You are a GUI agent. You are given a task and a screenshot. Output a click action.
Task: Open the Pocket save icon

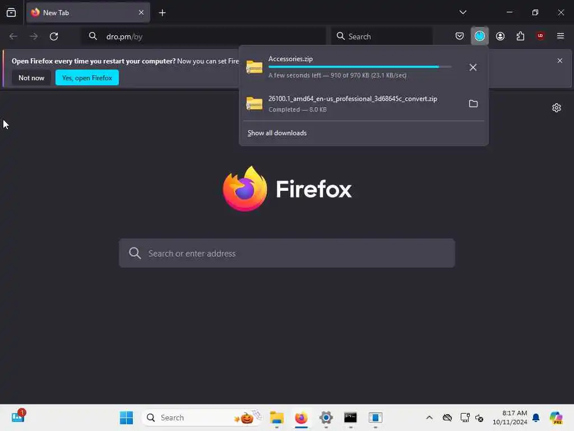coord(460,36)
